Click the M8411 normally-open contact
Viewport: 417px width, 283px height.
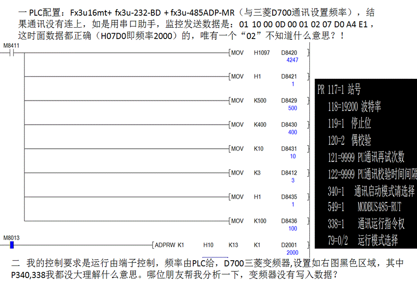(x=12, y=53)
